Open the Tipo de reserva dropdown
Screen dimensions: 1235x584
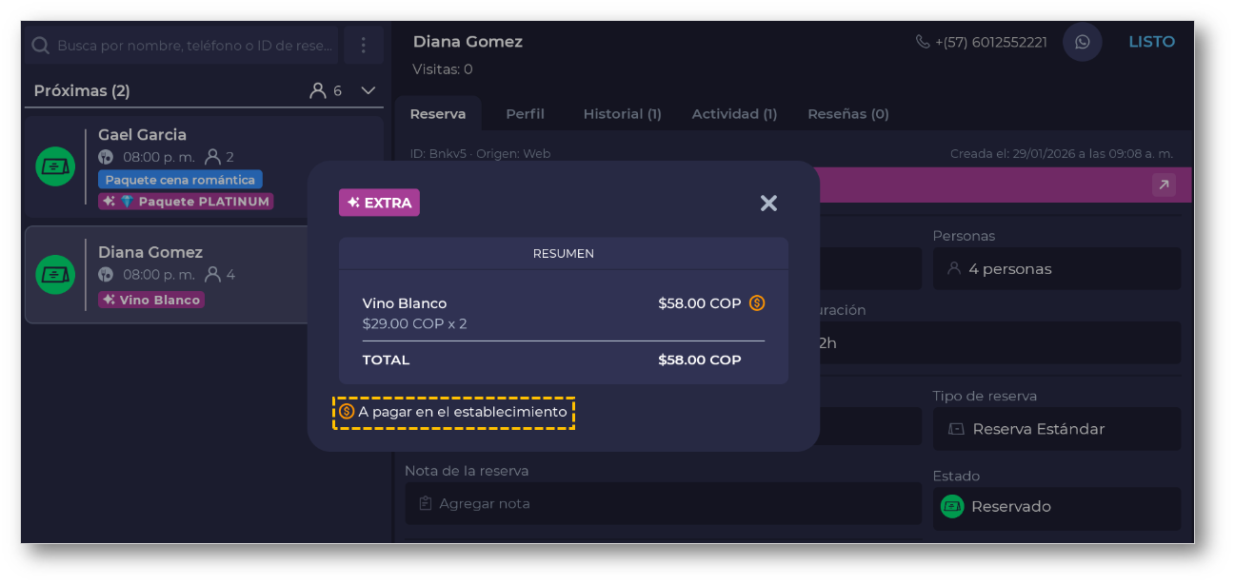1056,429
